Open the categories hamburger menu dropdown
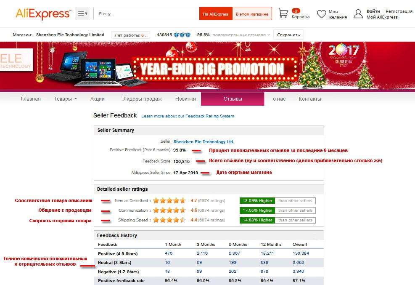This screenshot has height=285, width=415. coord(82,13)
